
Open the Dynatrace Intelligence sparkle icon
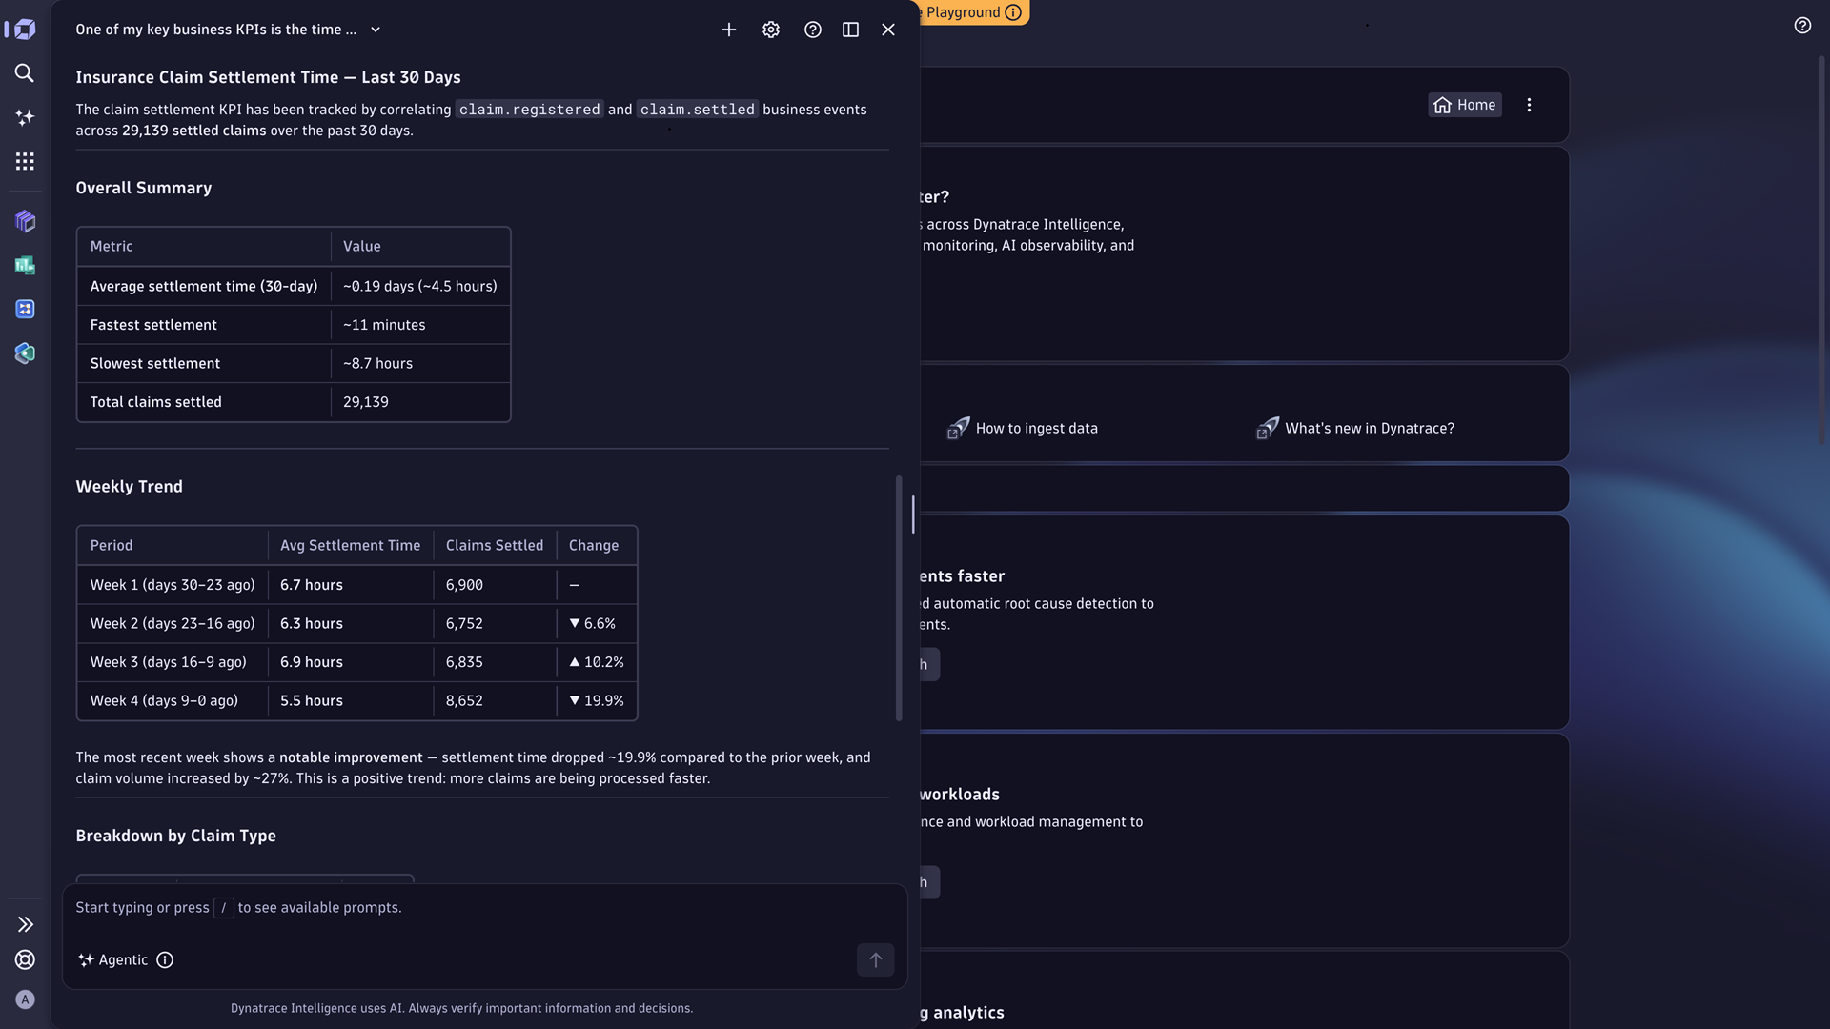coord(25,117)
